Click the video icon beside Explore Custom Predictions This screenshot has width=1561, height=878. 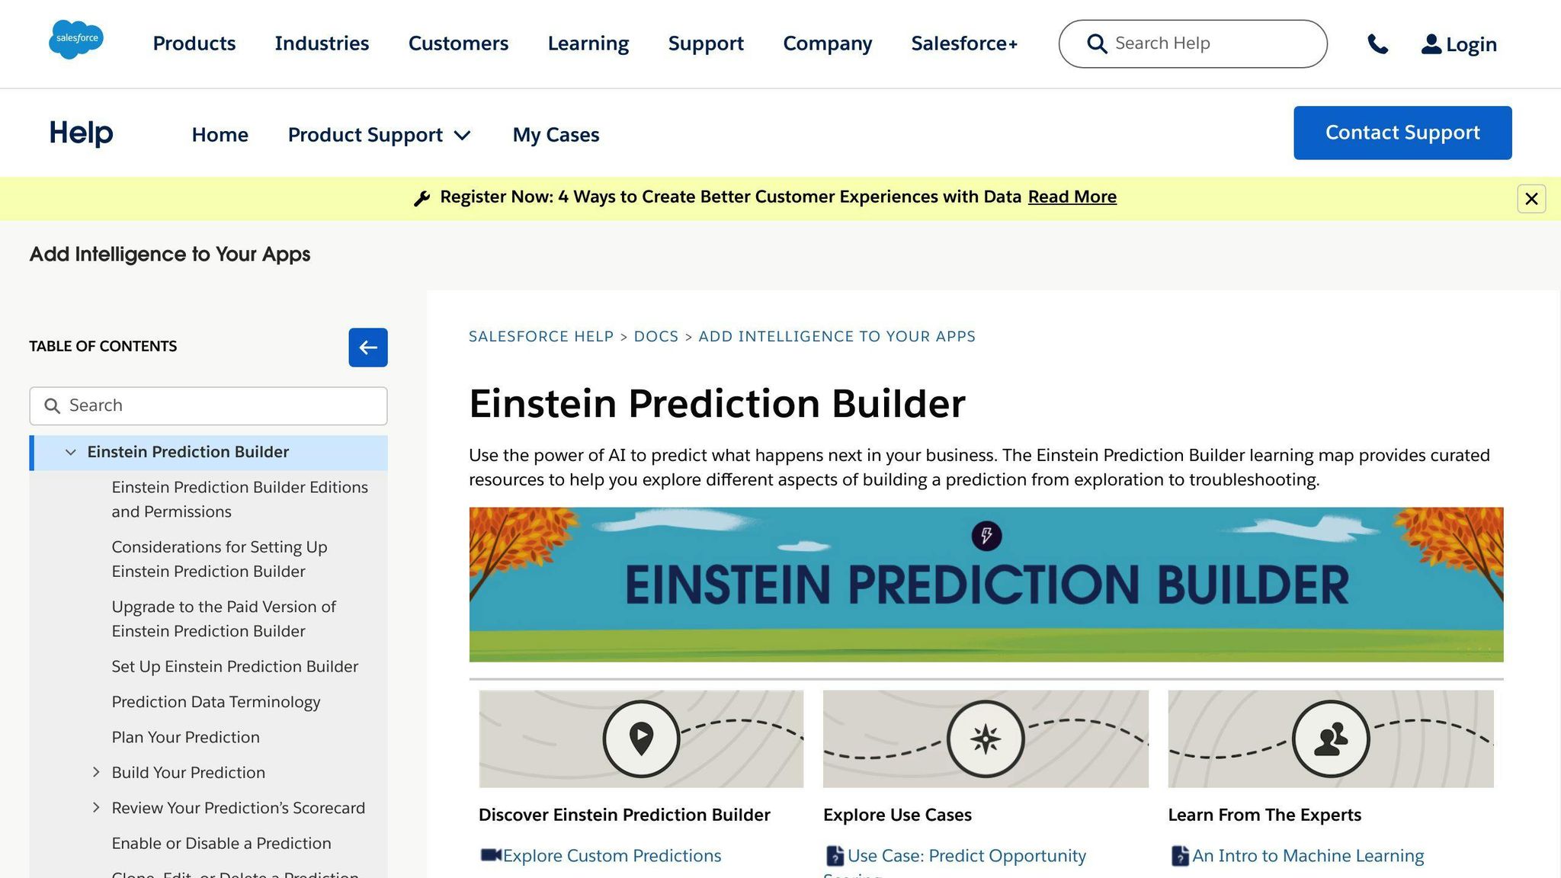click(x=491, y=855)
